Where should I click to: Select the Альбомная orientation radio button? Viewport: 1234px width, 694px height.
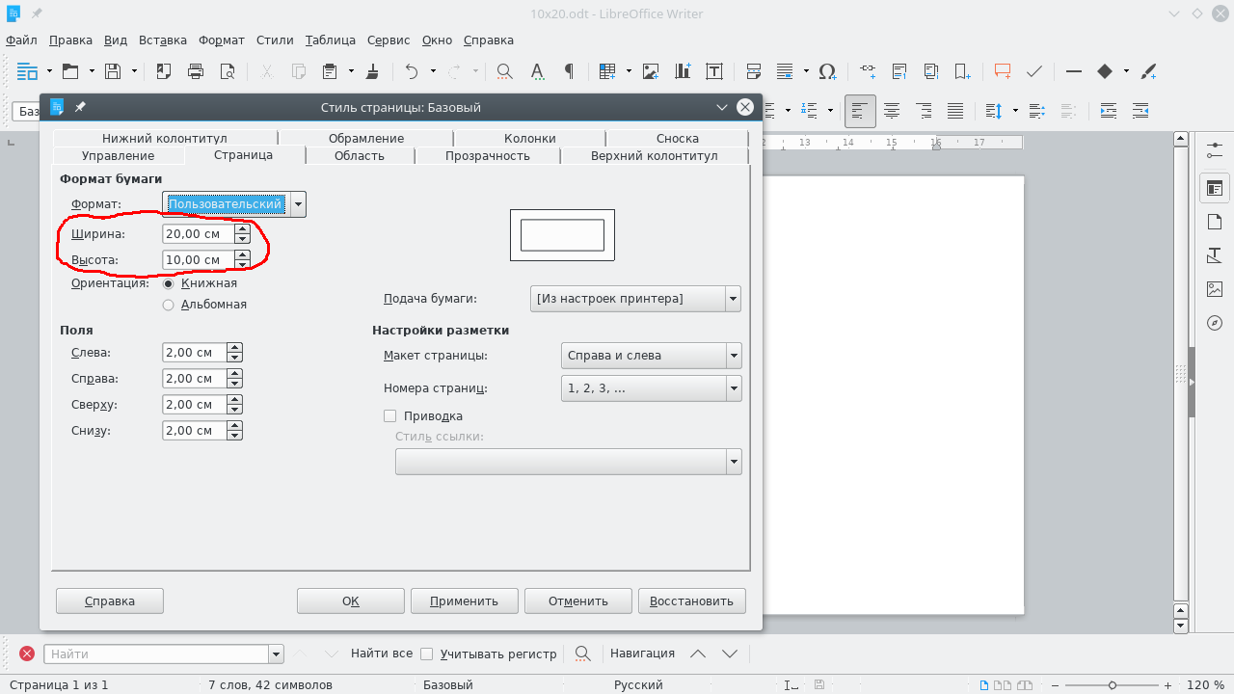(169, 305)
